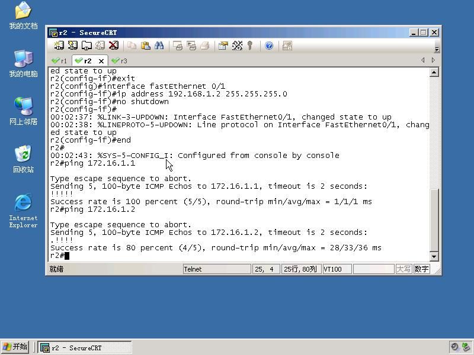Click the Disconnect icon with red X

point(114,46)
